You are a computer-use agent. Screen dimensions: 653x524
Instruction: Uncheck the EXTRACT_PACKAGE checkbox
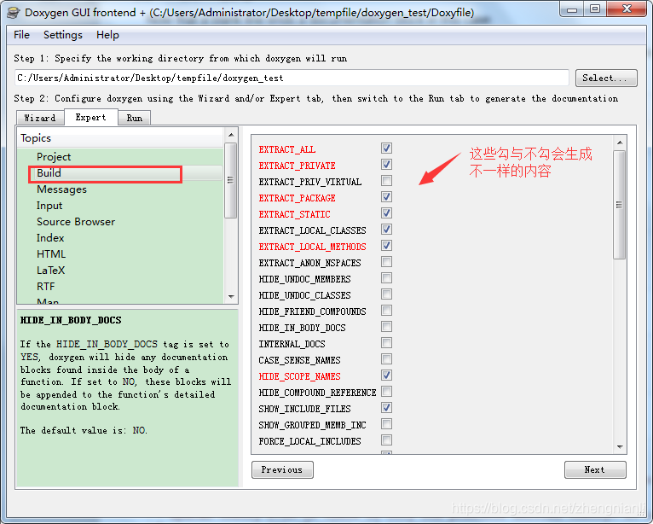coord(386,197)
